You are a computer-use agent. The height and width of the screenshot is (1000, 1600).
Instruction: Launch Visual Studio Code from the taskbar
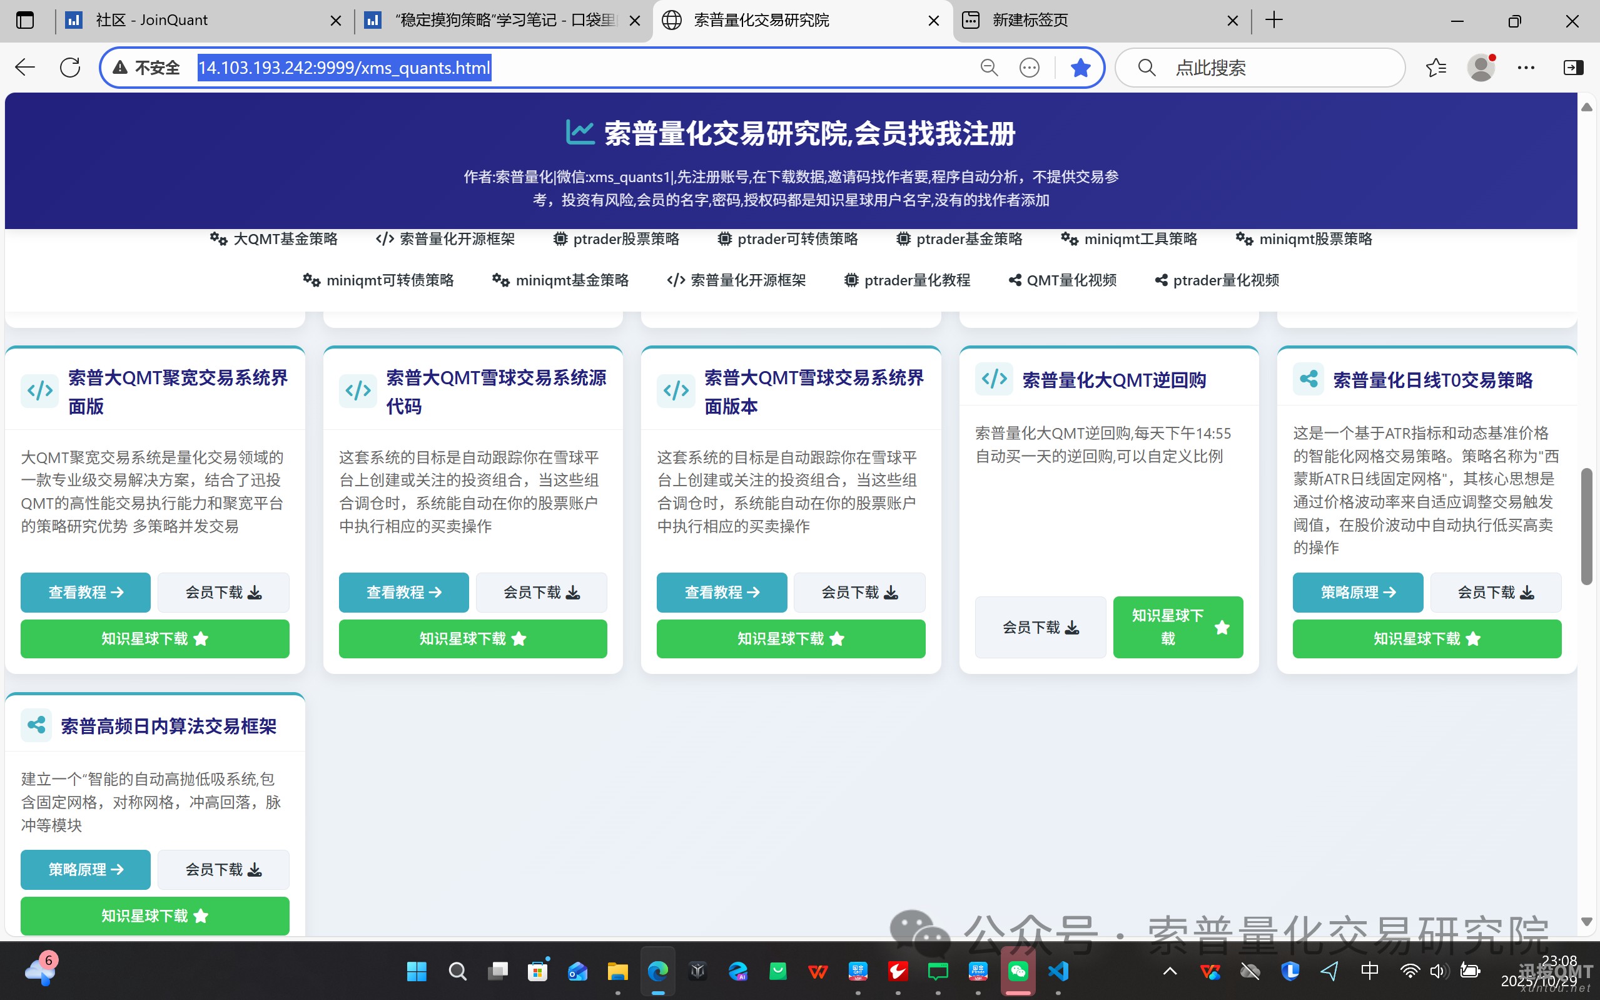[x=1059, y=972]
